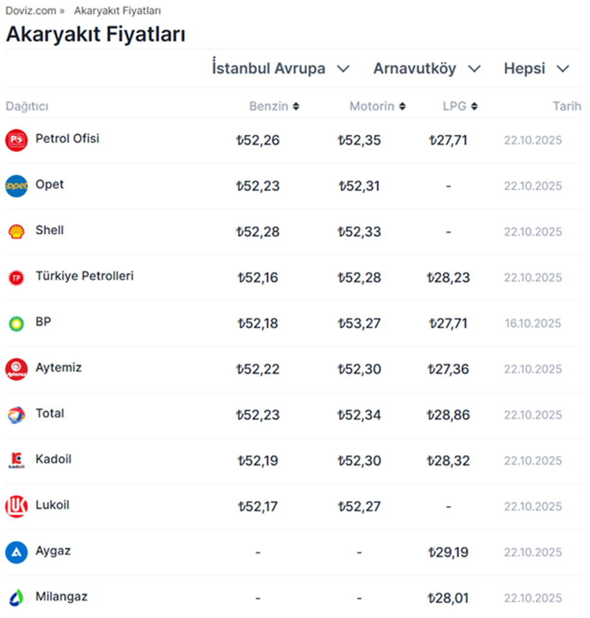Click the Lukoil logo icon

coord(16,507)
